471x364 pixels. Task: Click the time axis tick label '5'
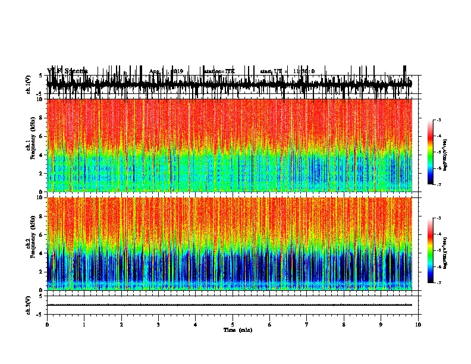(233, 324)
